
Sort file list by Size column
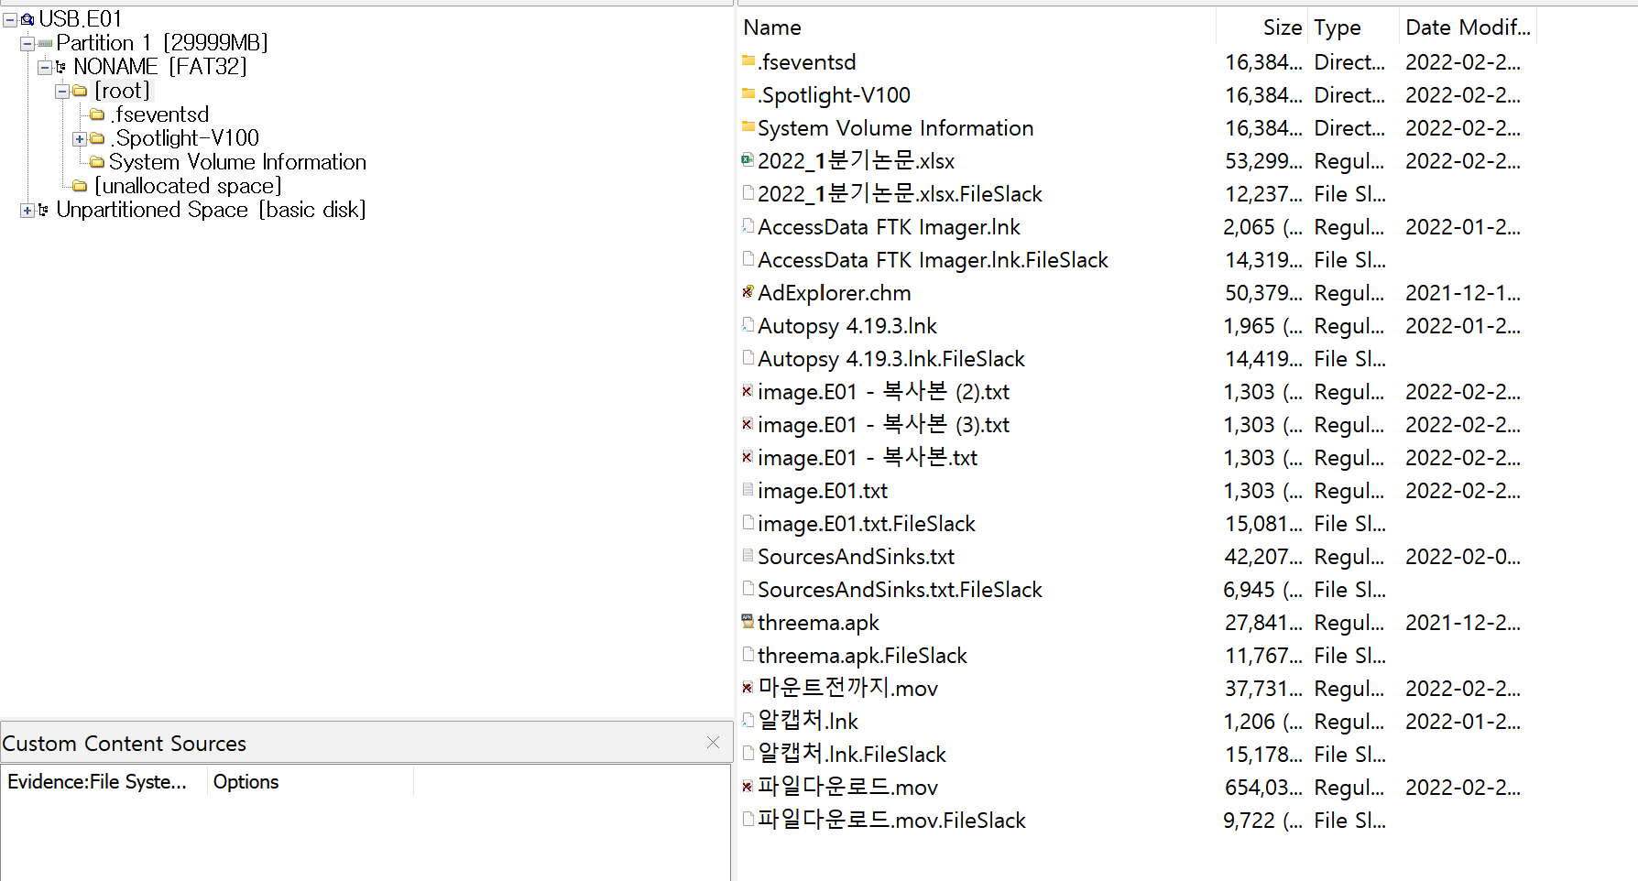pos(1262,27)
